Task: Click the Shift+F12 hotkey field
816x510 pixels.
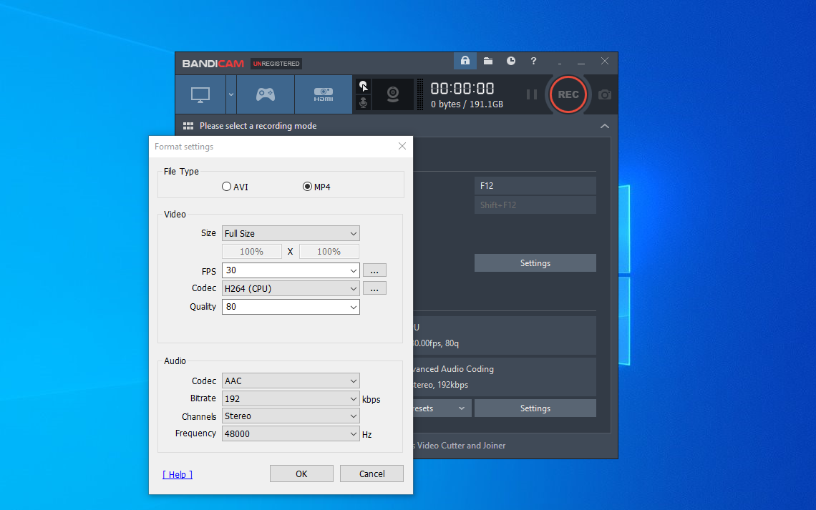Action: [535, 205]
